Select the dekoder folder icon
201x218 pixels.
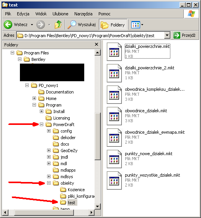tap(56, 138)
